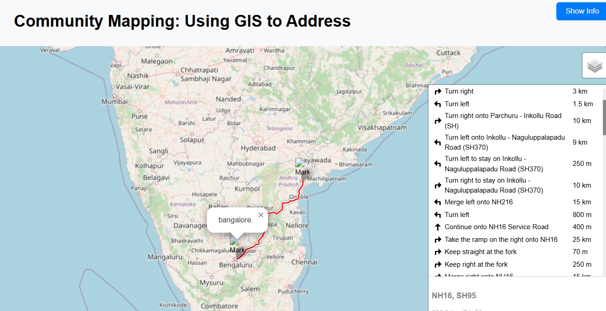Select the Merge left onto NH216 step
The image size is (606, 311).
(x=478, y=202)
